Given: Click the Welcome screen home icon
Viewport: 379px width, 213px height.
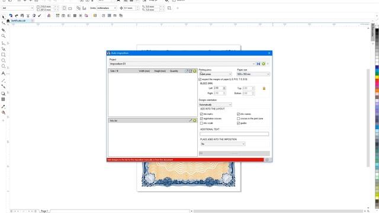Looking at the screenshot, I should (x=8, y=21).
